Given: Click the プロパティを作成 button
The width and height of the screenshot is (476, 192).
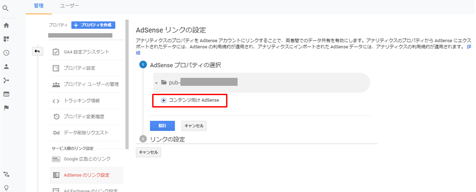Looking at the screenshot, I should tap(93, 25).
